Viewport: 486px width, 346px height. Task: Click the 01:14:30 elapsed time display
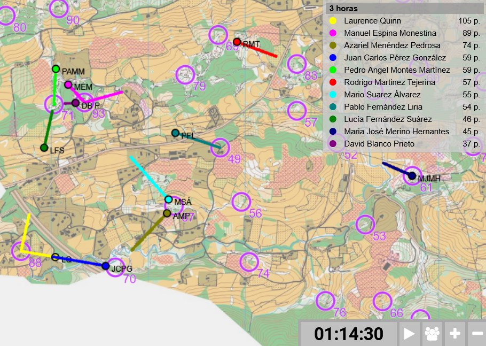click(x=349, y=334)
